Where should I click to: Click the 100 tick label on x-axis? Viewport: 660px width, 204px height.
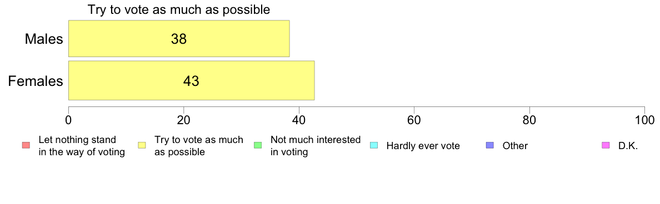point(645,120)
